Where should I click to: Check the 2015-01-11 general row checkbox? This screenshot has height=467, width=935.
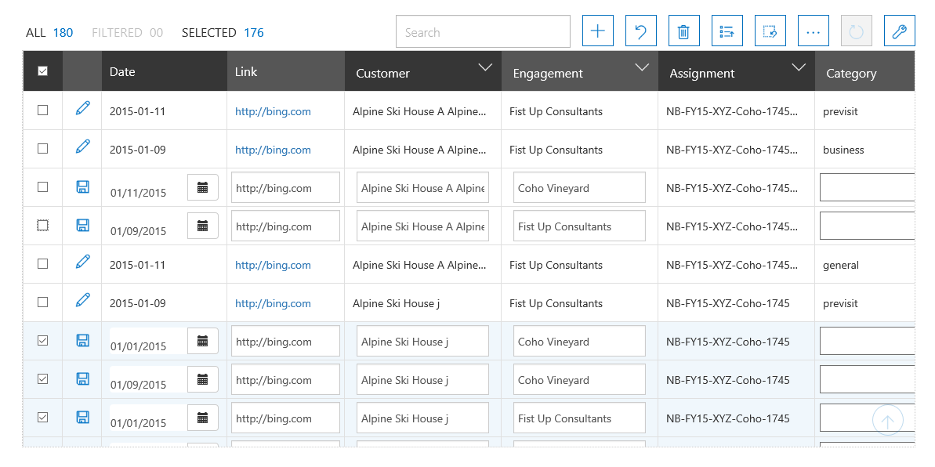(42, 263)
